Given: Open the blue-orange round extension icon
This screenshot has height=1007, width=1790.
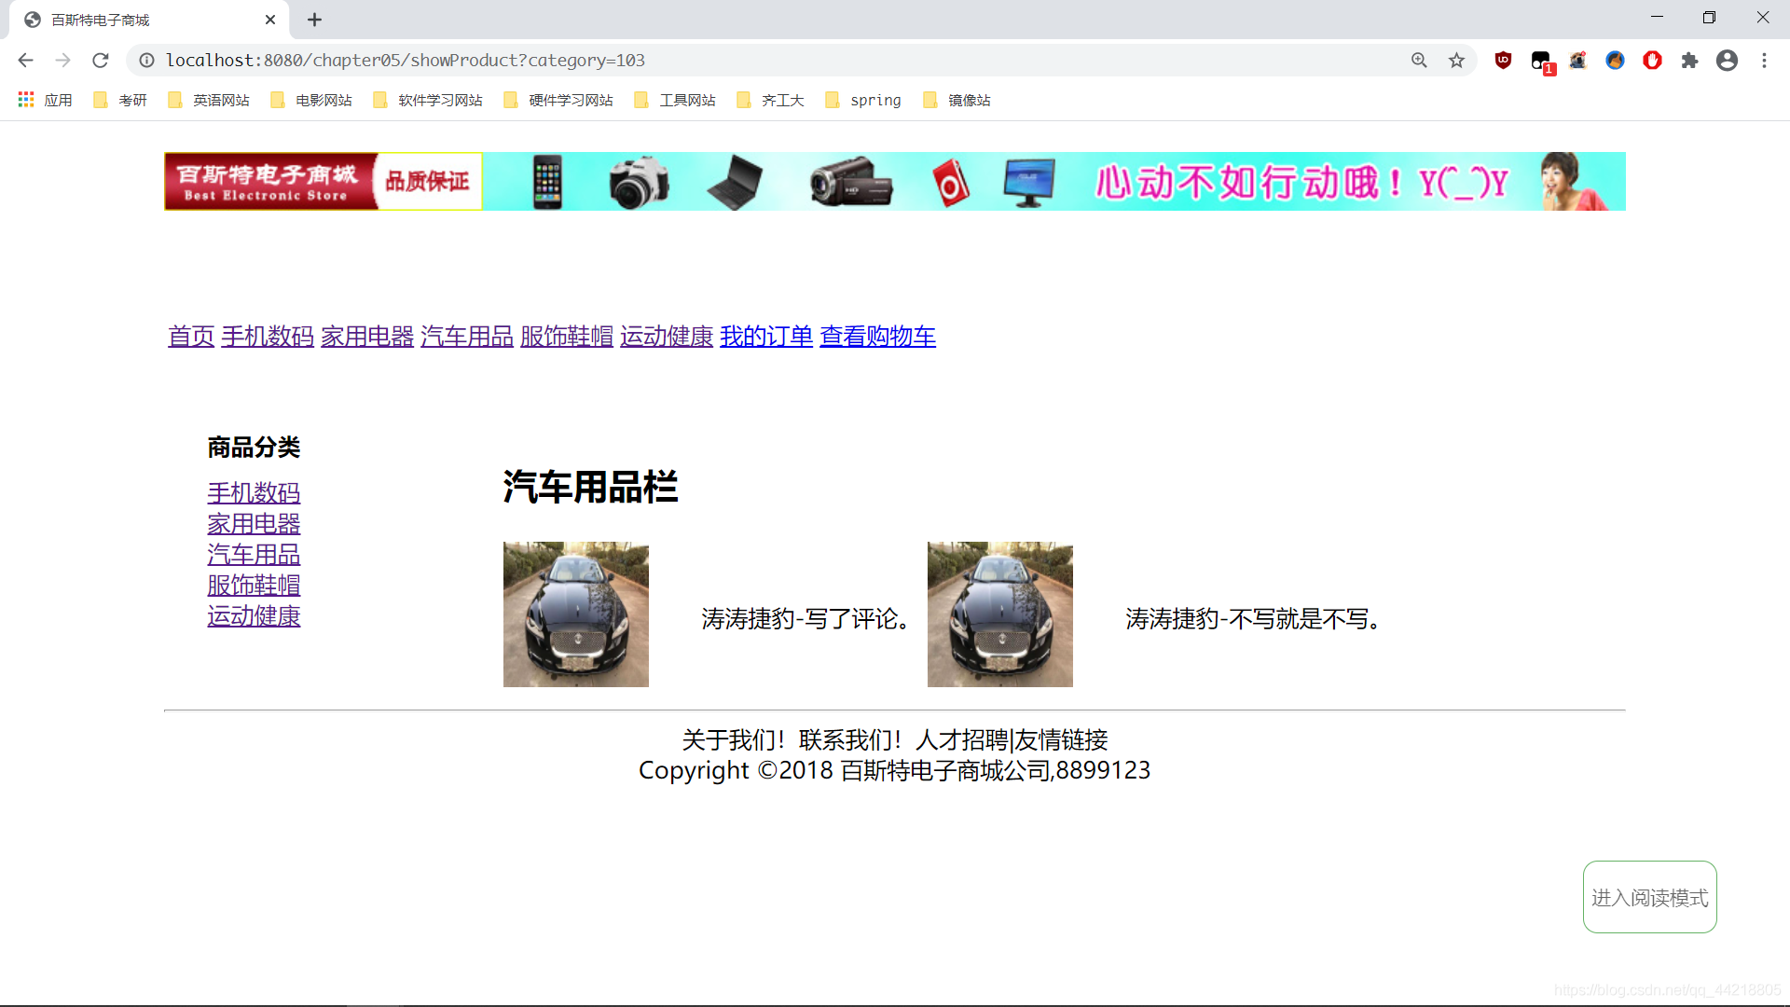Looking at the screenshot, I should (1615, 61).
